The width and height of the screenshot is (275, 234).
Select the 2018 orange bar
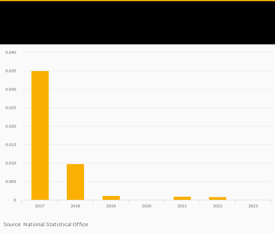[75, 182]
